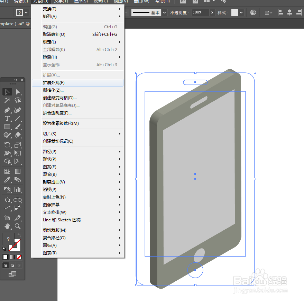Select the Hand tool
304x301 pixels.
(7, 226)
